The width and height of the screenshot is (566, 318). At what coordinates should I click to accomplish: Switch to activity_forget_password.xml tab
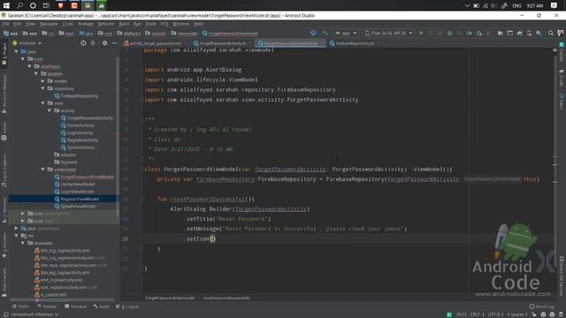coord(156,43)
